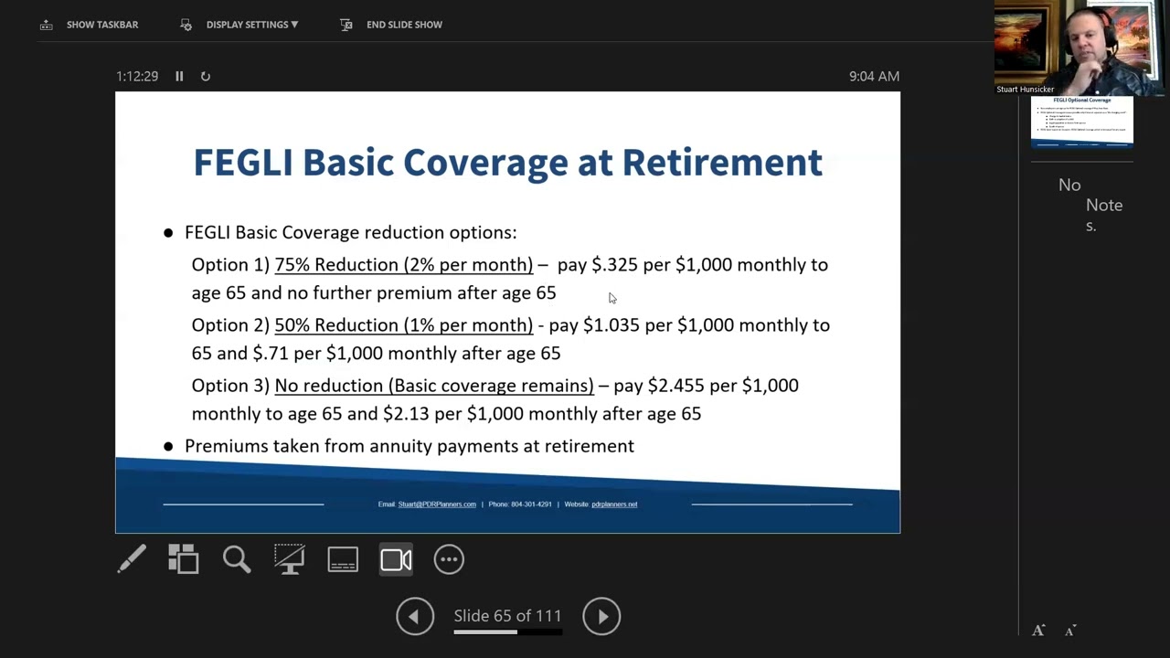Click the slide progress bar
Viewport: 1170px width, 658px height.
(508, 631)
